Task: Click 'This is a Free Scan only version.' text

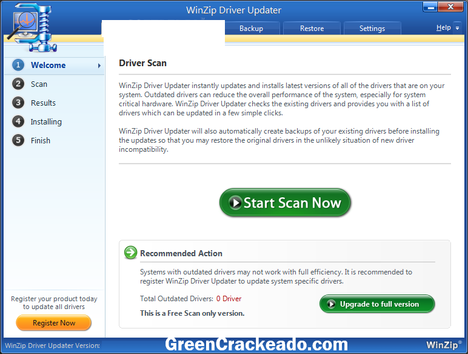Action: [192, 313]
